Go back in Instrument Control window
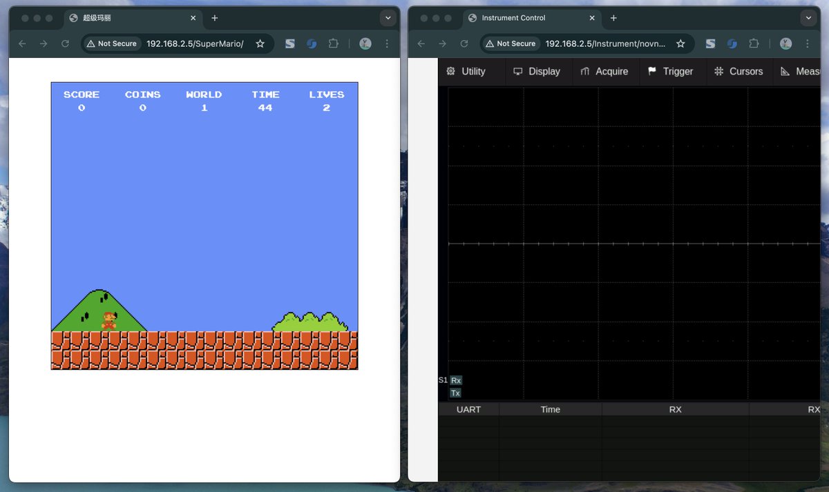 click(420, 43)
